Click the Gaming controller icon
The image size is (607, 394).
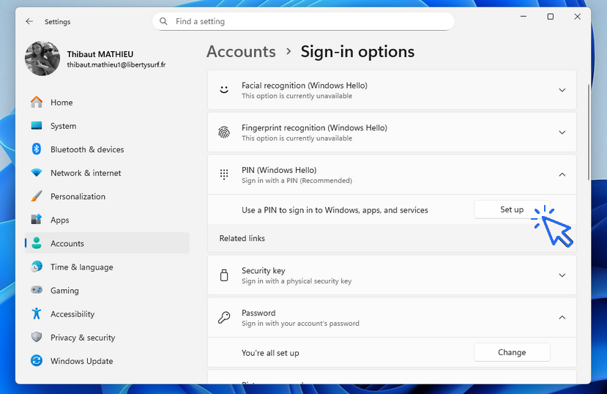(37, 290)
